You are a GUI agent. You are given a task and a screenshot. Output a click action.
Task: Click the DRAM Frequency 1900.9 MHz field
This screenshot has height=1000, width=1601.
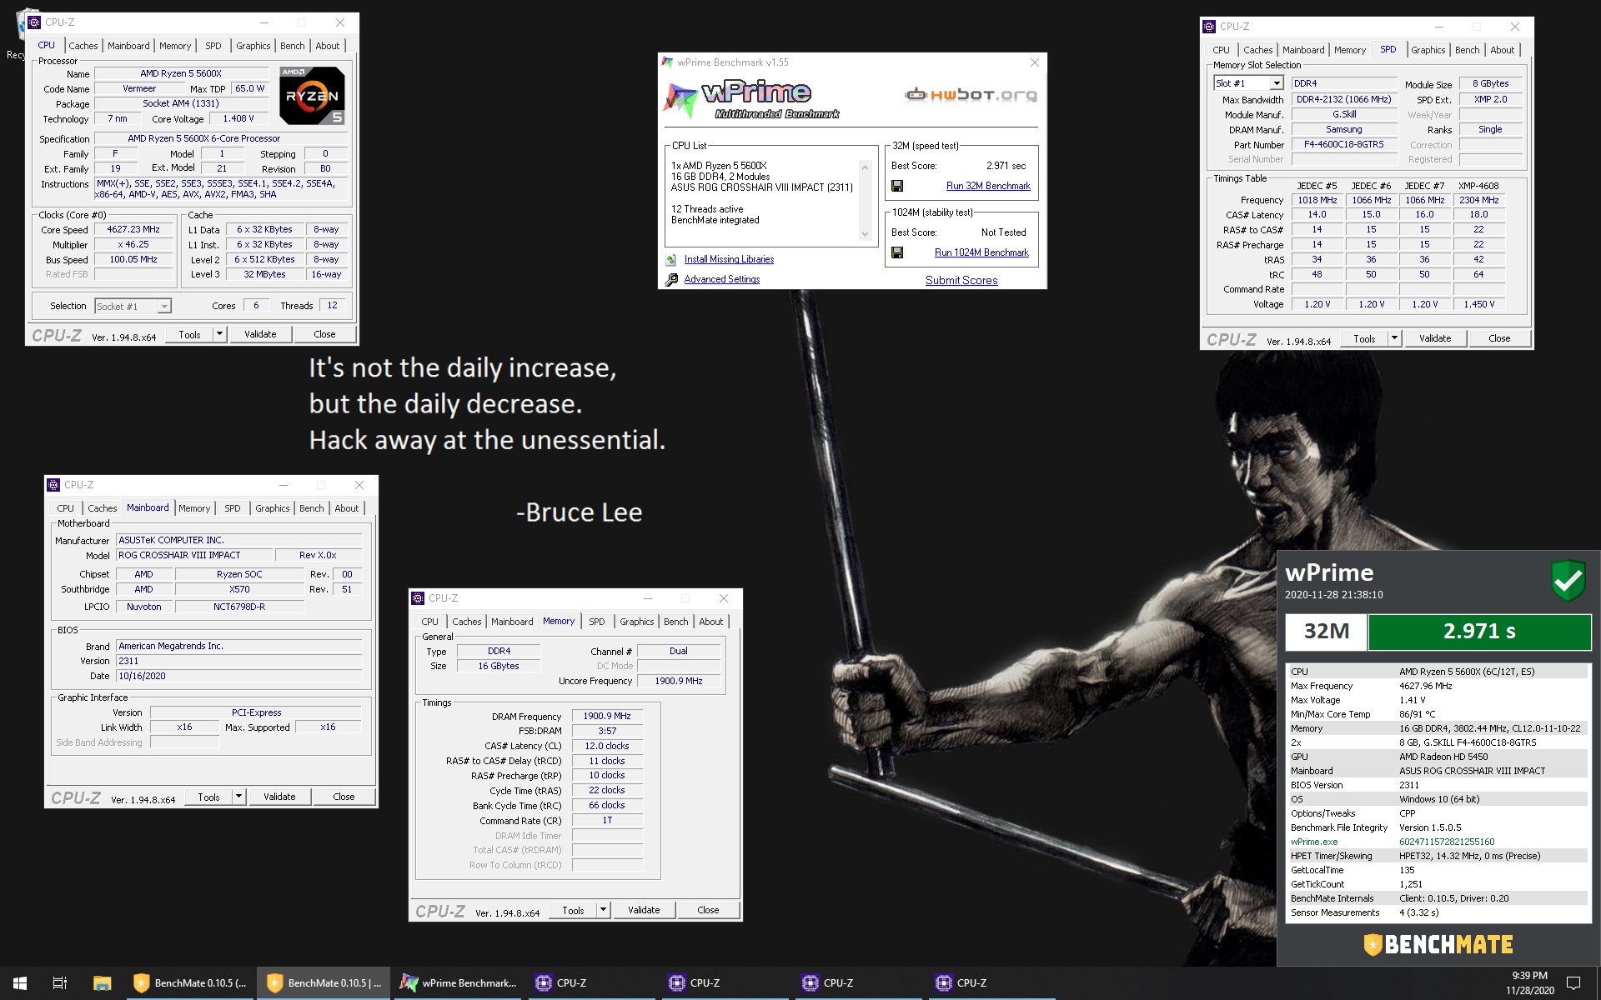(607, 717)
